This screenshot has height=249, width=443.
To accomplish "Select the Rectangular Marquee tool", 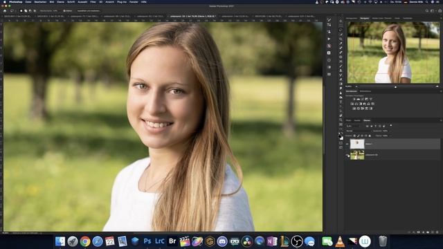I will (x=341, y=25).
